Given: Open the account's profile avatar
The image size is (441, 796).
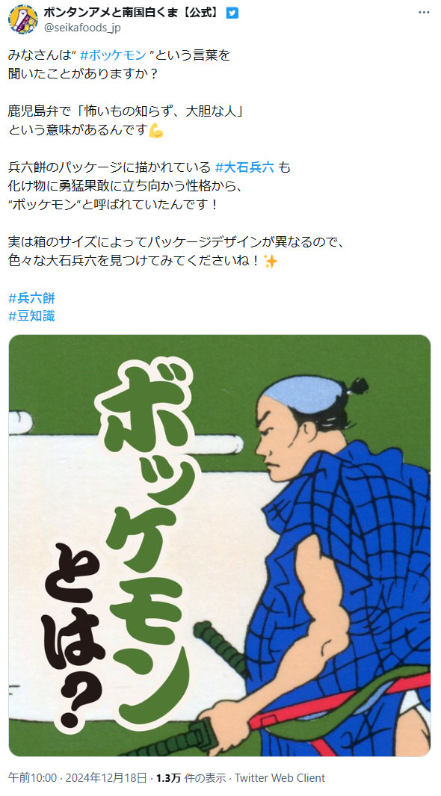Looking at the screenshot, I should [x=23, y=19].
